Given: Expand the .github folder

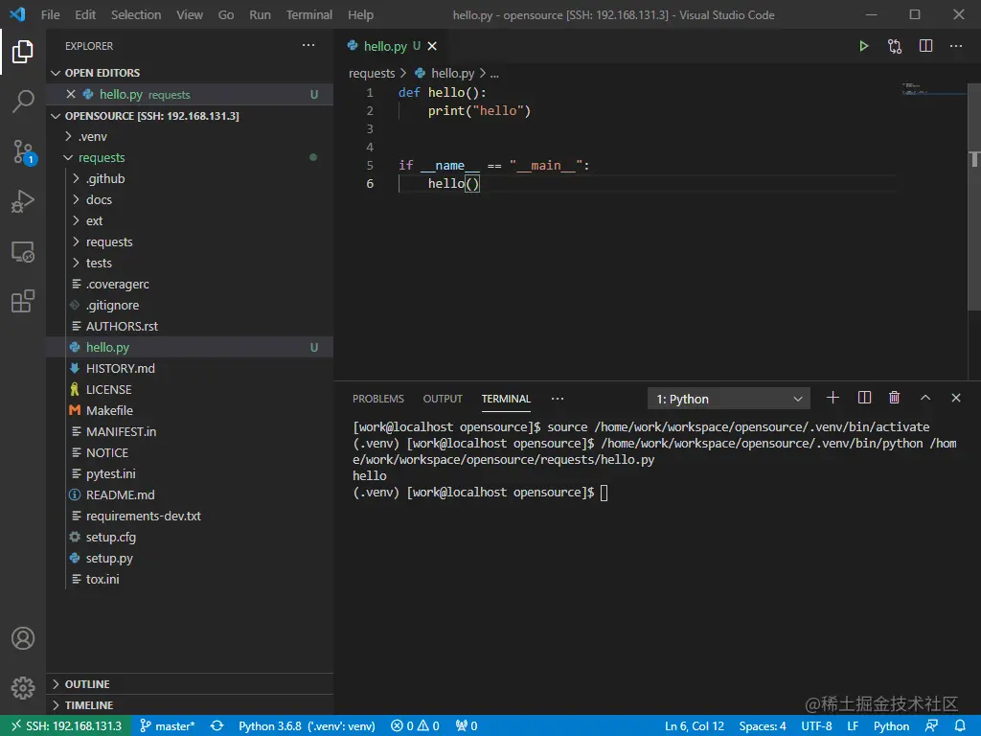Looking at the screenshot, I should tap(191, 179).
